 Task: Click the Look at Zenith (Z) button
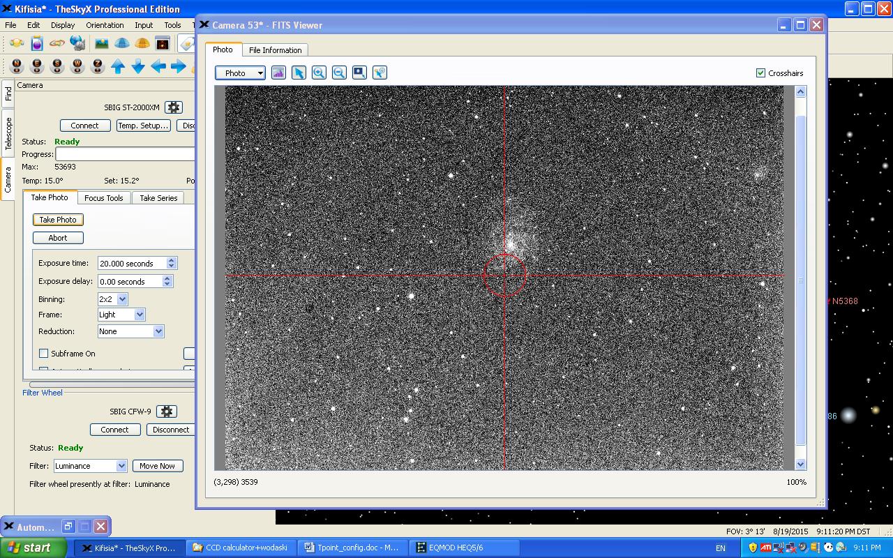[98, 66]
